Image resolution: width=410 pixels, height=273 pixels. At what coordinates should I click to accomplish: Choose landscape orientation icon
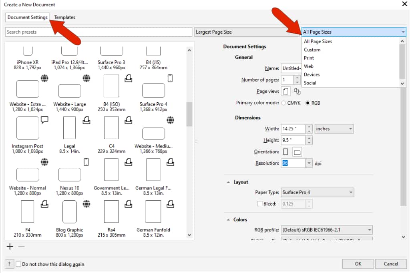(x=297, y=152)
